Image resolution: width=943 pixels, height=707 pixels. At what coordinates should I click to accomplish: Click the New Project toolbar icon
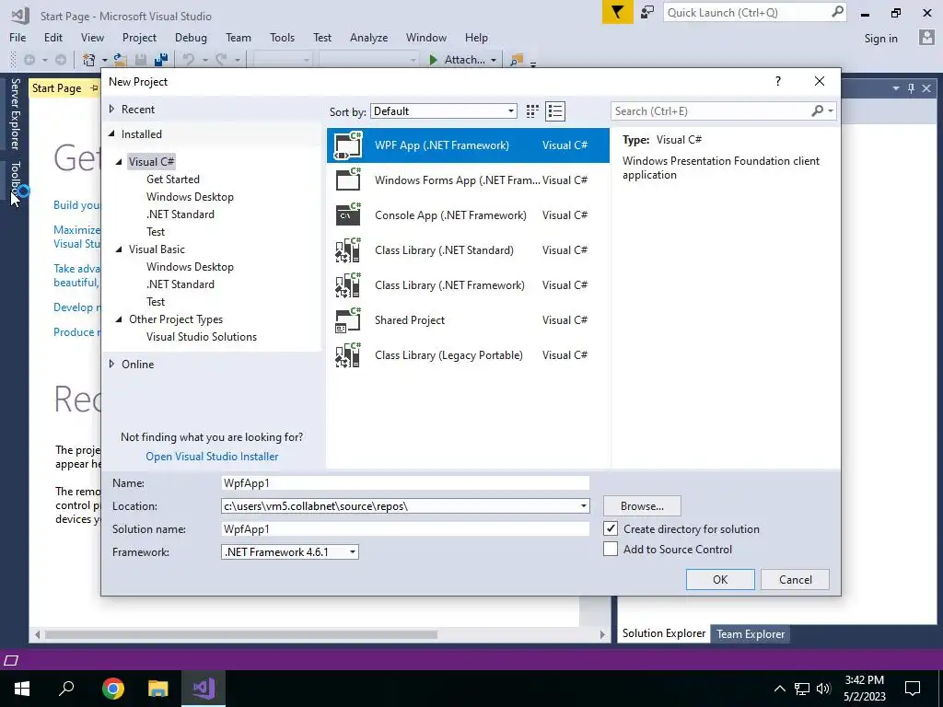tap(89, 60)
